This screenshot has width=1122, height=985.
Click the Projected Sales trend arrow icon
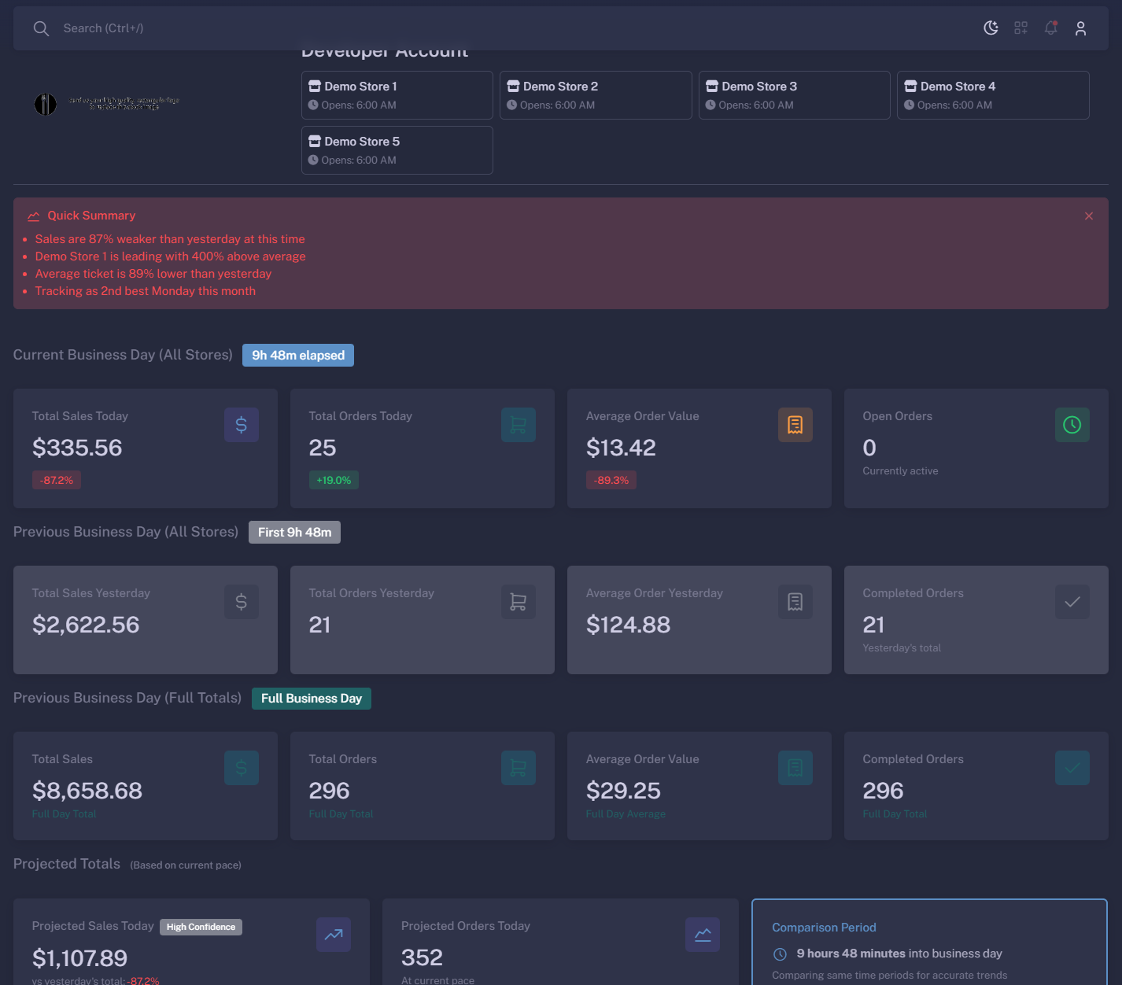point(334,935)
